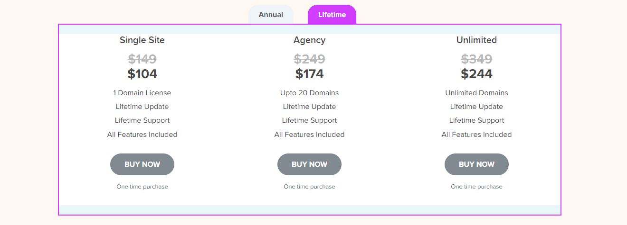Switch to the Annual pricing tab
This screenshot has width=627, height=225.
[x=271, y=15]
